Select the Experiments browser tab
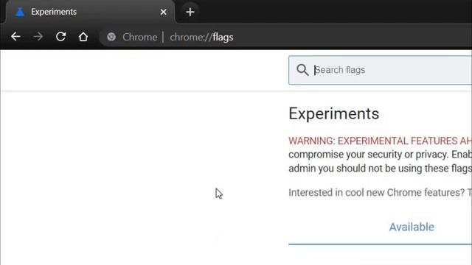This screenshot has width=472, height=265. click(90, 12)
